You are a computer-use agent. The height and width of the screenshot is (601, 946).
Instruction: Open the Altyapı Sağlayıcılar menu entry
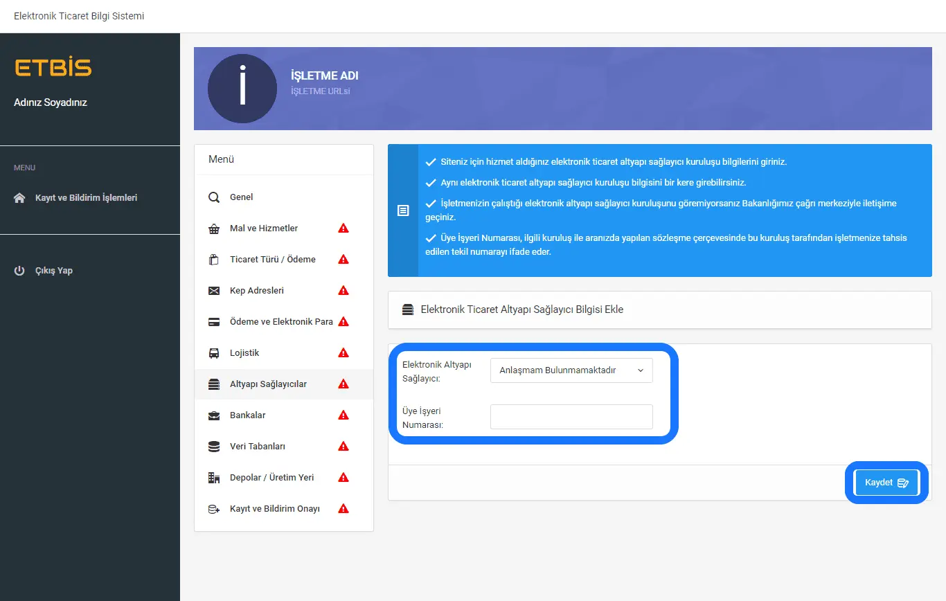pos(268,384)
